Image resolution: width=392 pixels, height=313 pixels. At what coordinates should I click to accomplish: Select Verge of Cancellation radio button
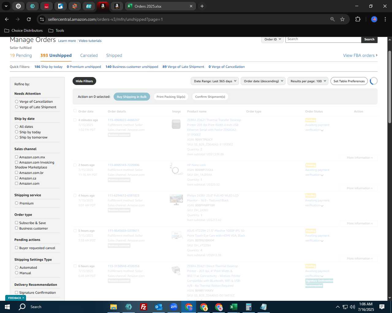point(17,101)
